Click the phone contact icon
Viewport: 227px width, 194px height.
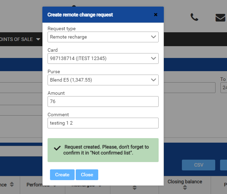pos(194,17)
